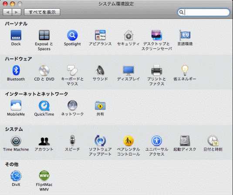Open 共有 (Sharing) pane
This screenshot has height=195, width=233.
click(x=100, y=105)
